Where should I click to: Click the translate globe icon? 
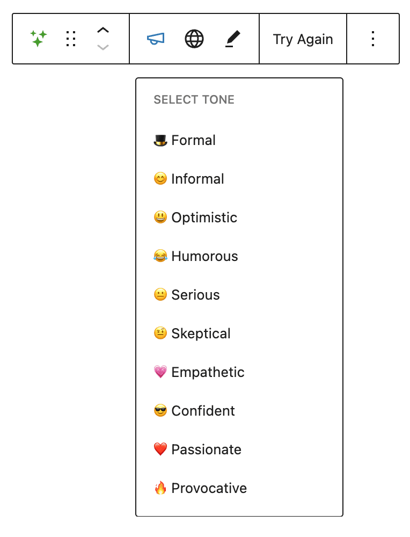pos(194,38)
